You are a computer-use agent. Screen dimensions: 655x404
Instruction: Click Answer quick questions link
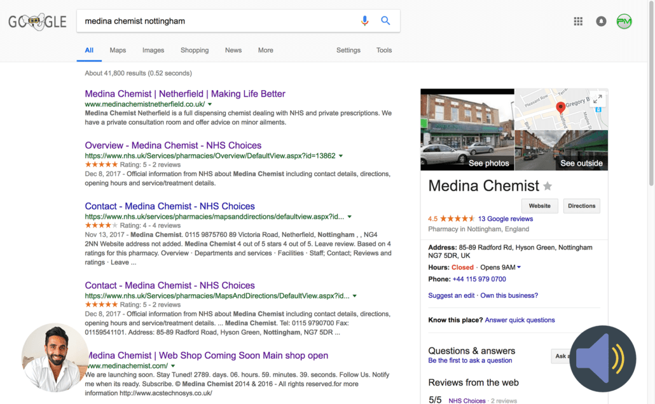(520, 320)
